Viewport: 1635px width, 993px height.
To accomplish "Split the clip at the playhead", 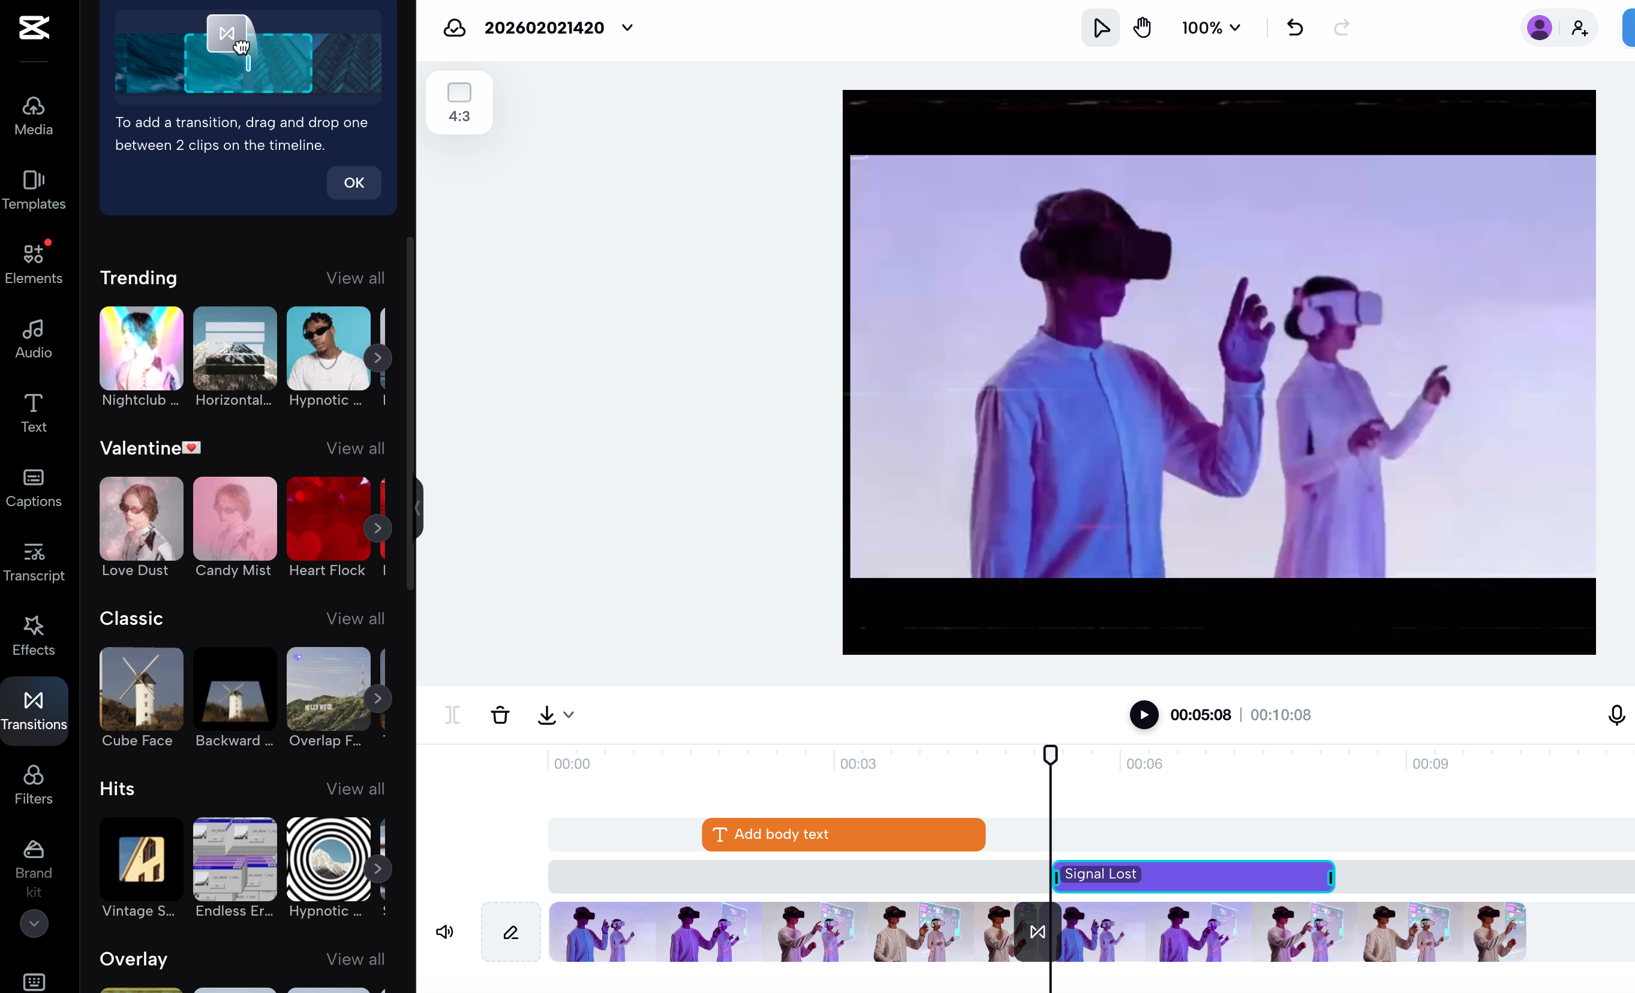I will click(x=452, y=714).
